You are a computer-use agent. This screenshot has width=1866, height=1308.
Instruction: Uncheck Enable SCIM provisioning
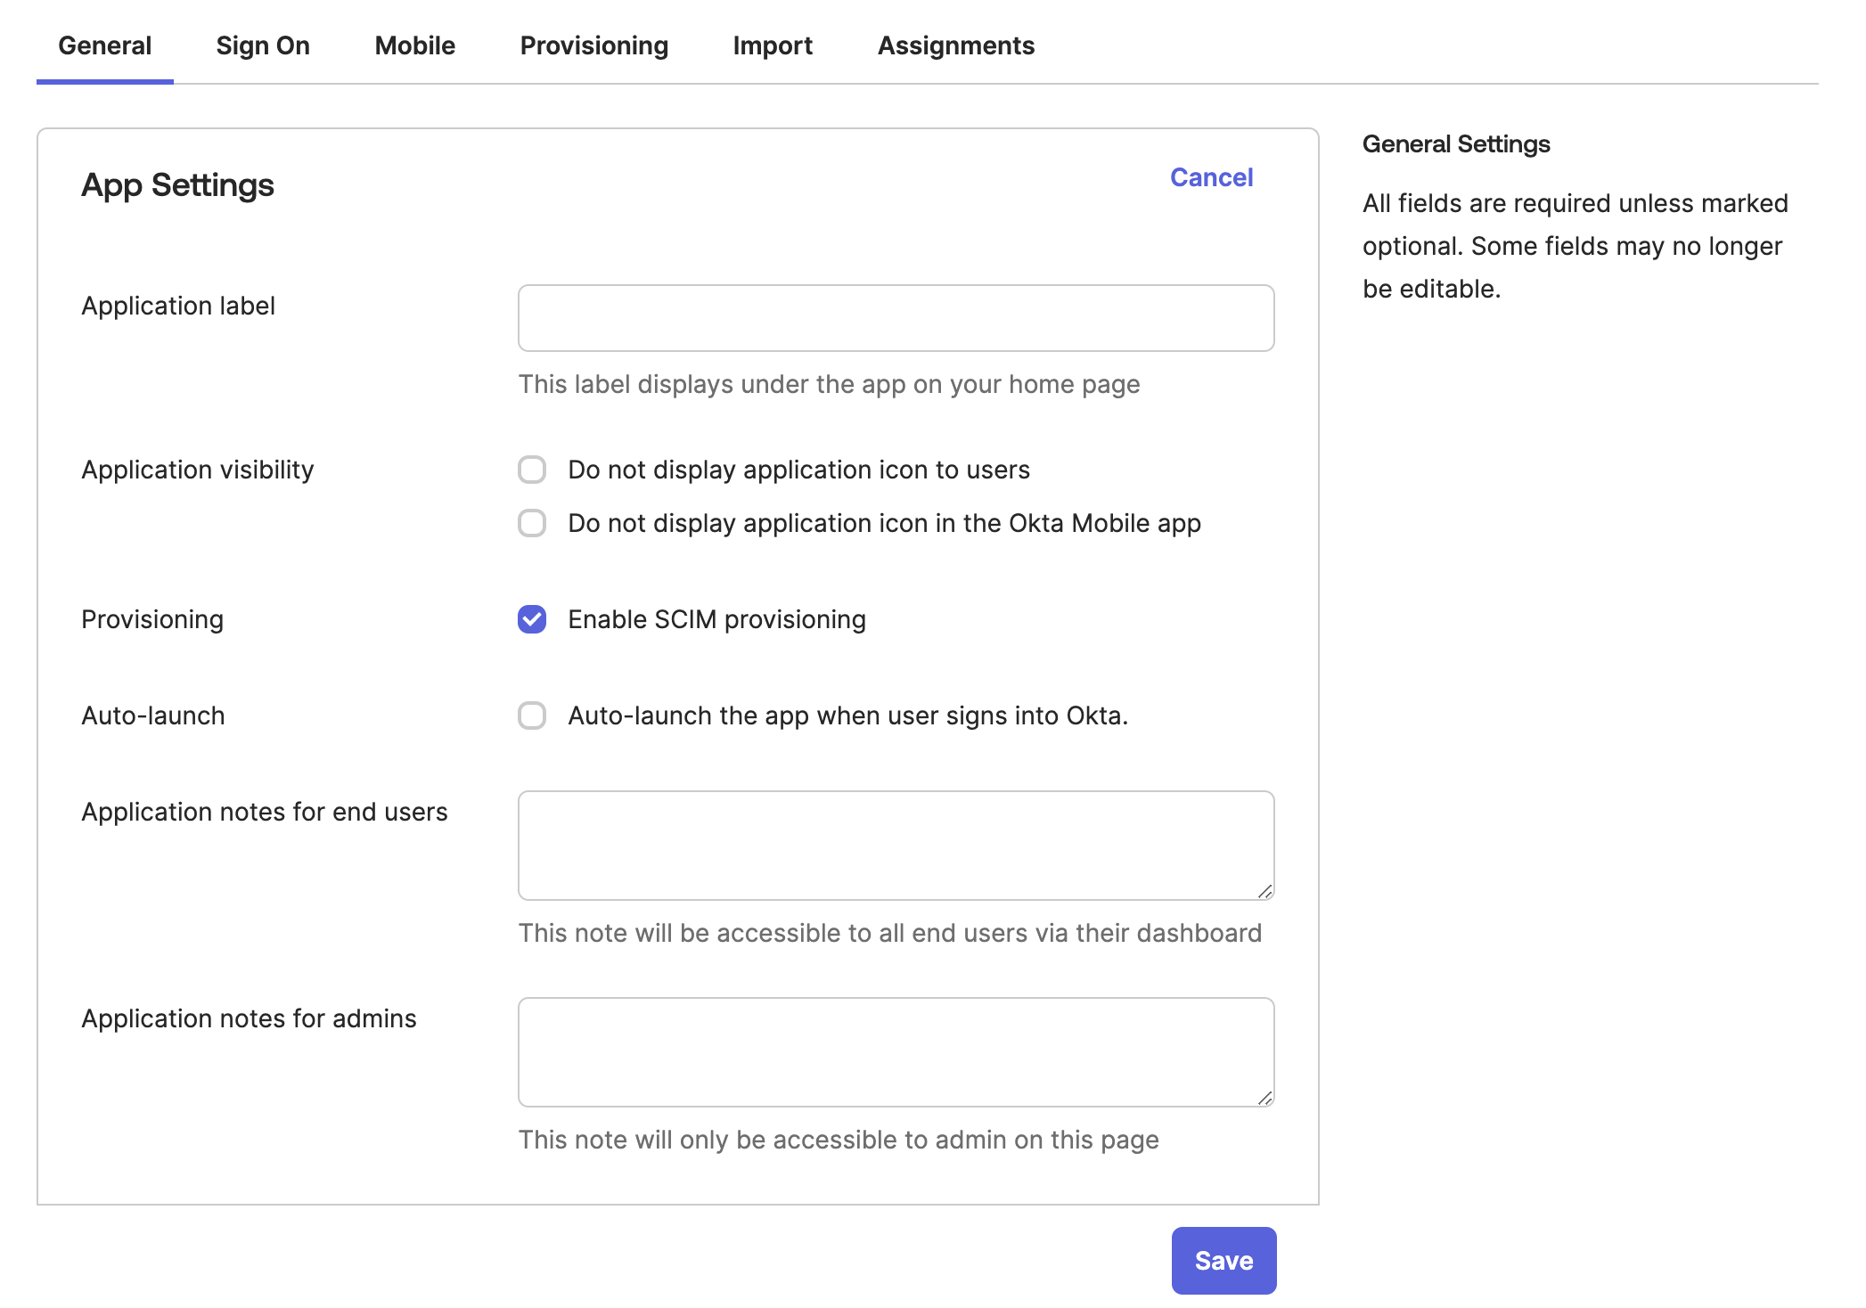click(x=532, y=619)
